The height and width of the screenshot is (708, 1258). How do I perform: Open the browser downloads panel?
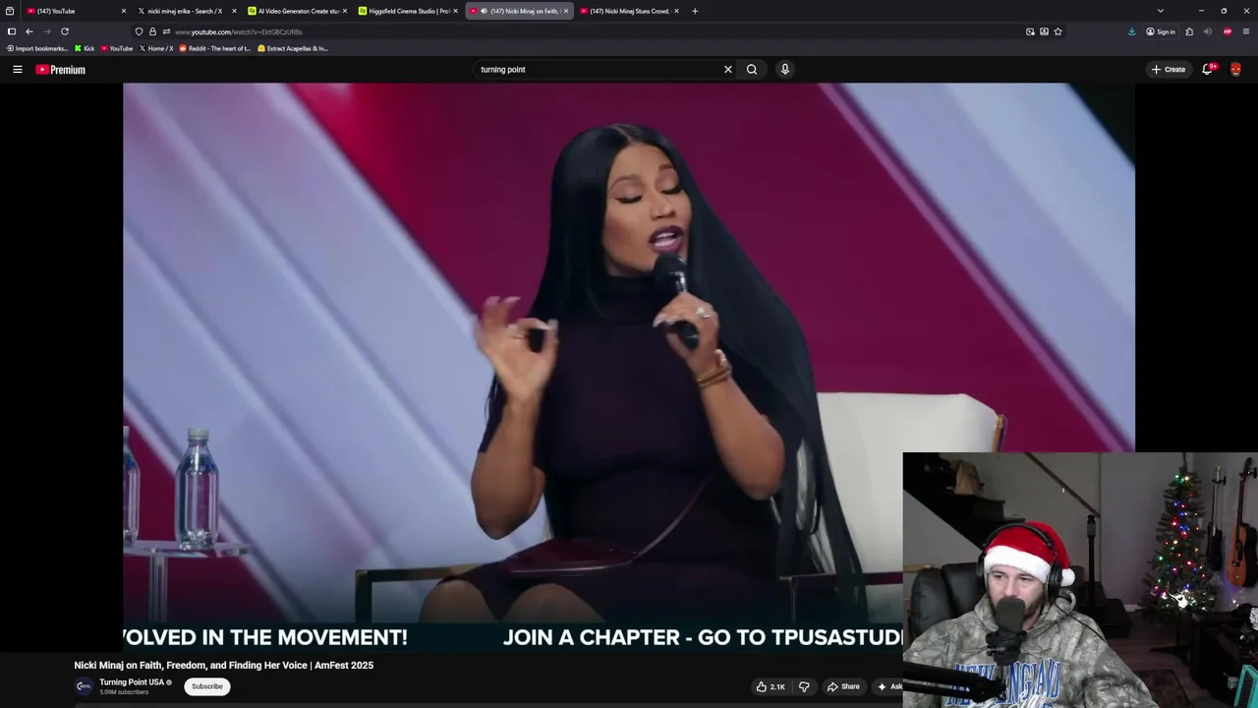pos(1131,31)
